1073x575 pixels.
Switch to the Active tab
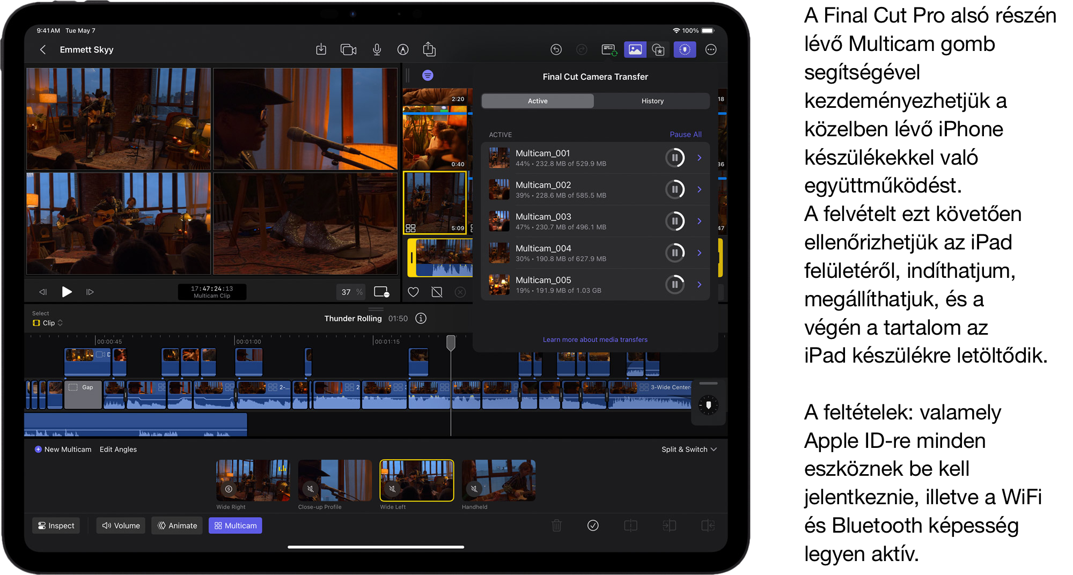pos(538,101)
